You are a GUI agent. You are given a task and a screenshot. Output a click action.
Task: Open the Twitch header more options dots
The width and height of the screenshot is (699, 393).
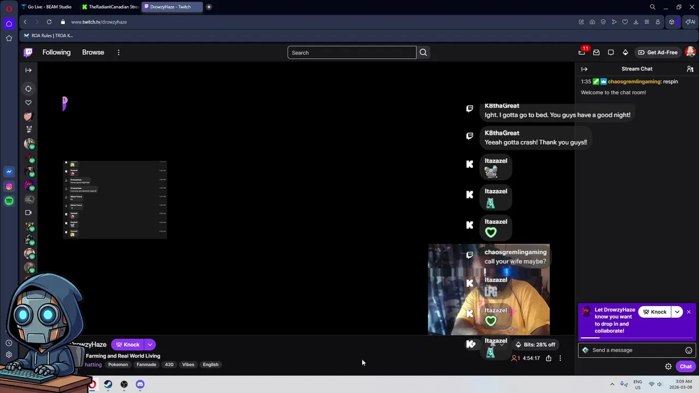119,52
